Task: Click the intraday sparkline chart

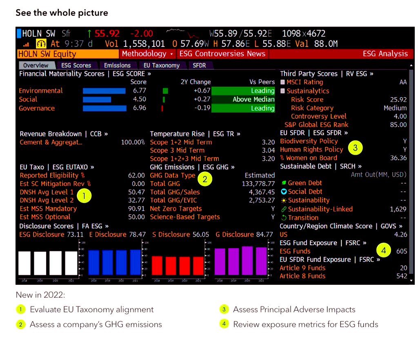Action: point(183,33)
